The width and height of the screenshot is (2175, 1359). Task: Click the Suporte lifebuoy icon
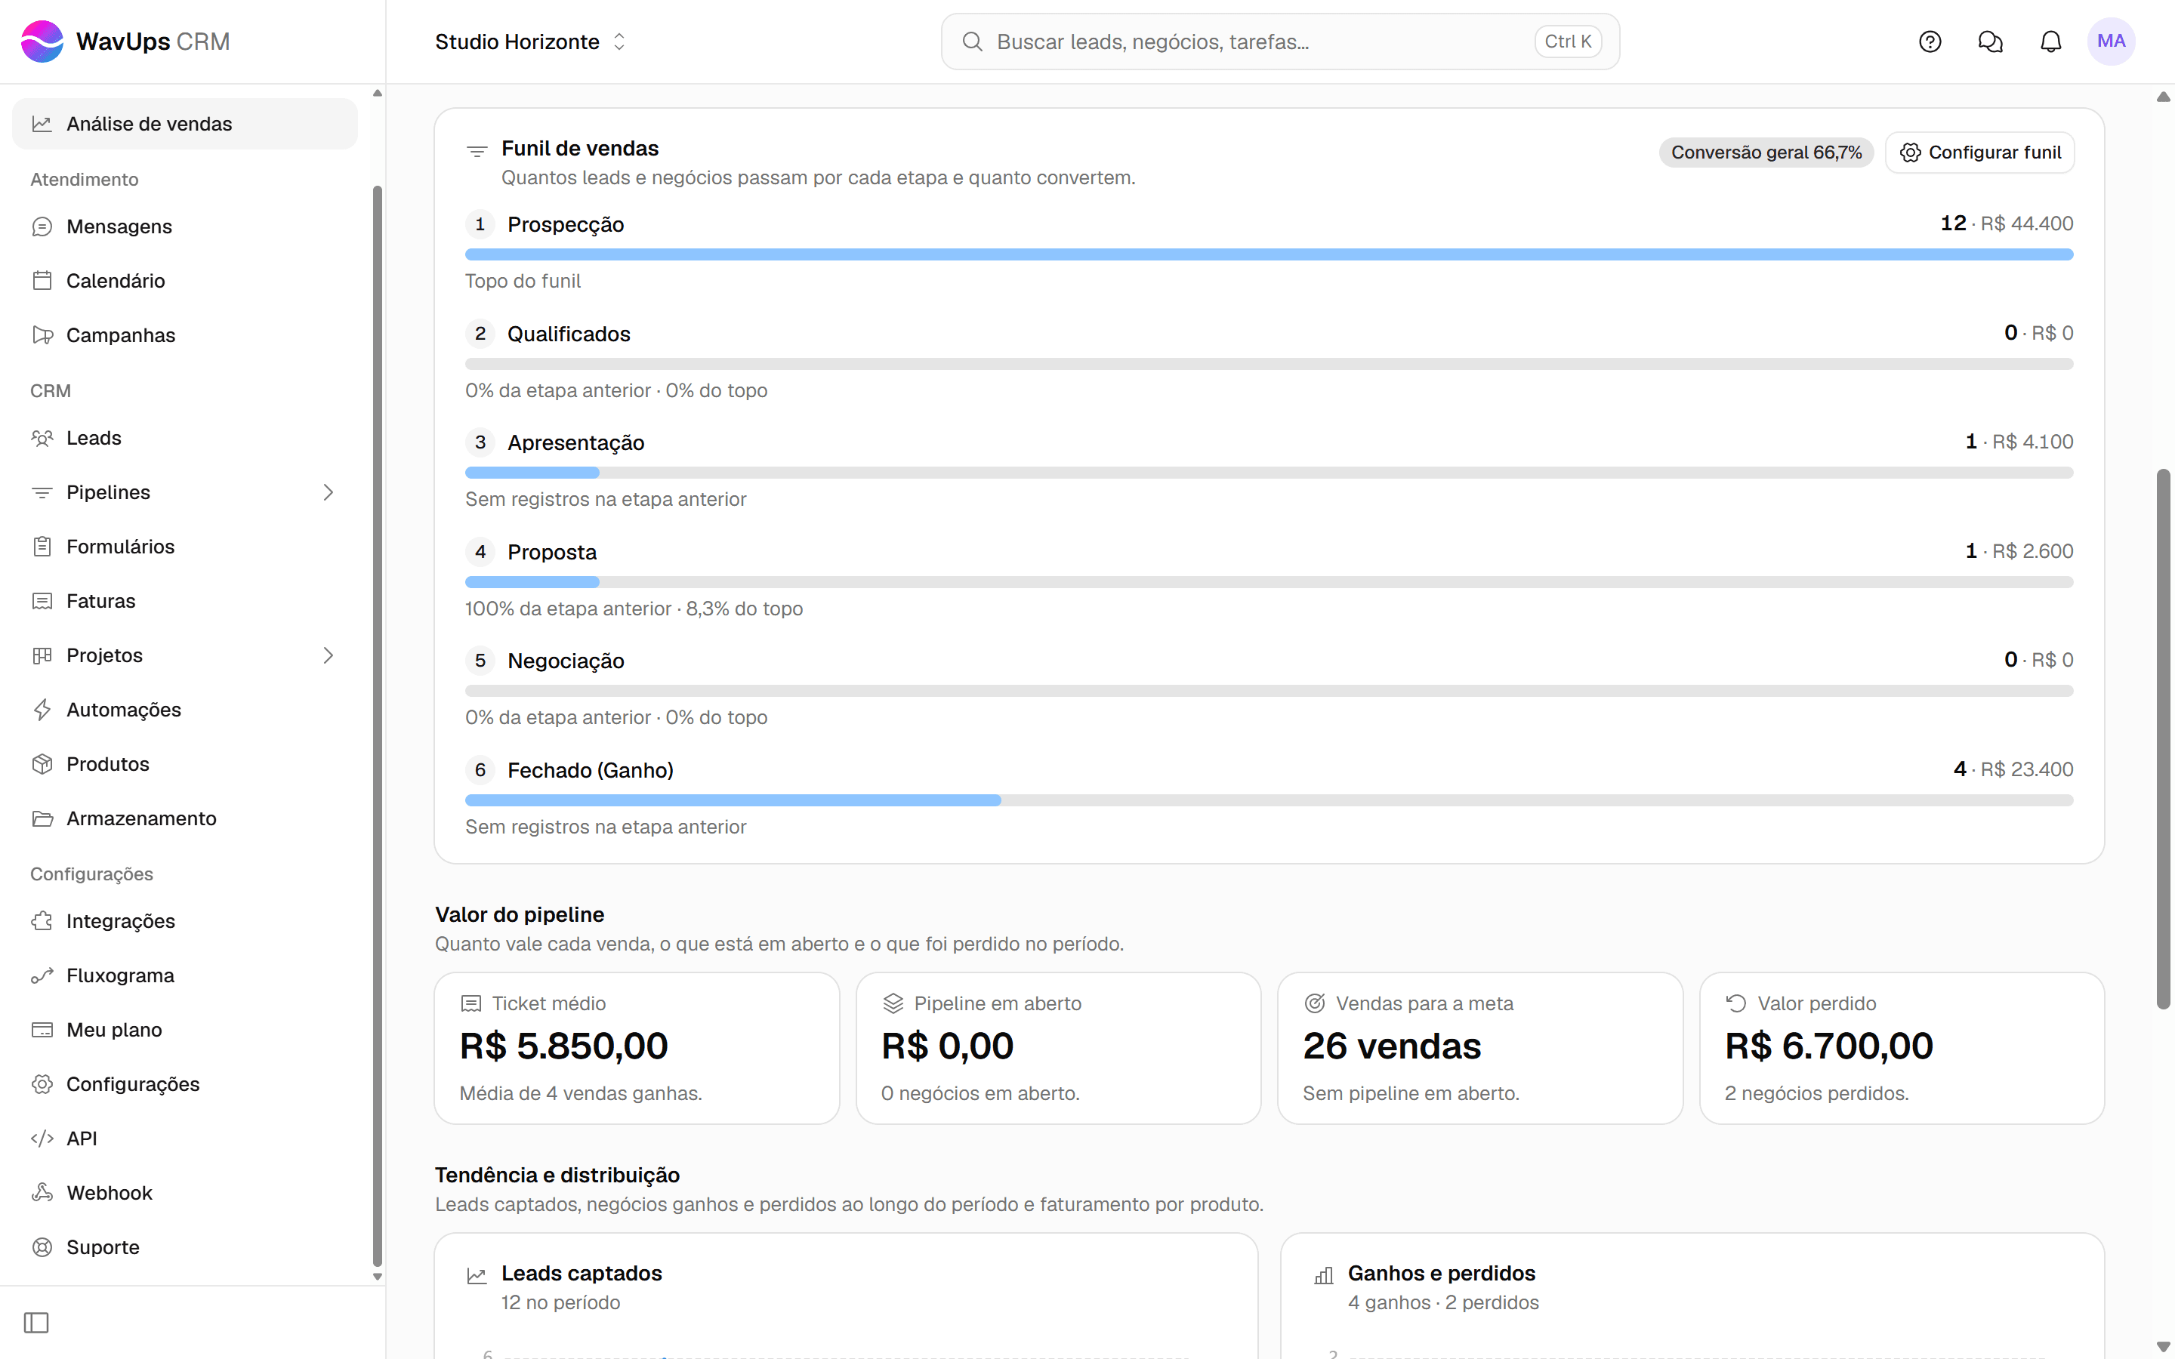coord(42,1247)
